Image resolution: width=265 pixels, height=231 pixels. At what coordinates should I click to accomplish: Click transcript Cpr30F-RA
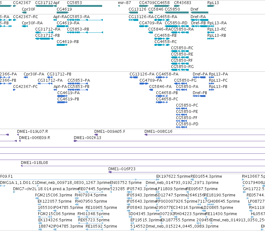click(x=32, y=23)
